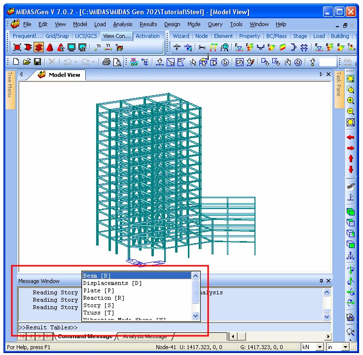This screenshot has width=363, height=355.
Task: Click the Zoom Out magnifier icon
Action: [x=351, y=111]
